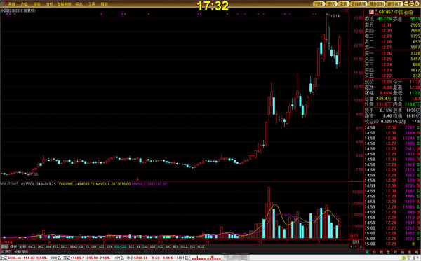Screen dimensions: 421x261
Task: Expand the 扩展区 panel
Action: click(6, 252)
